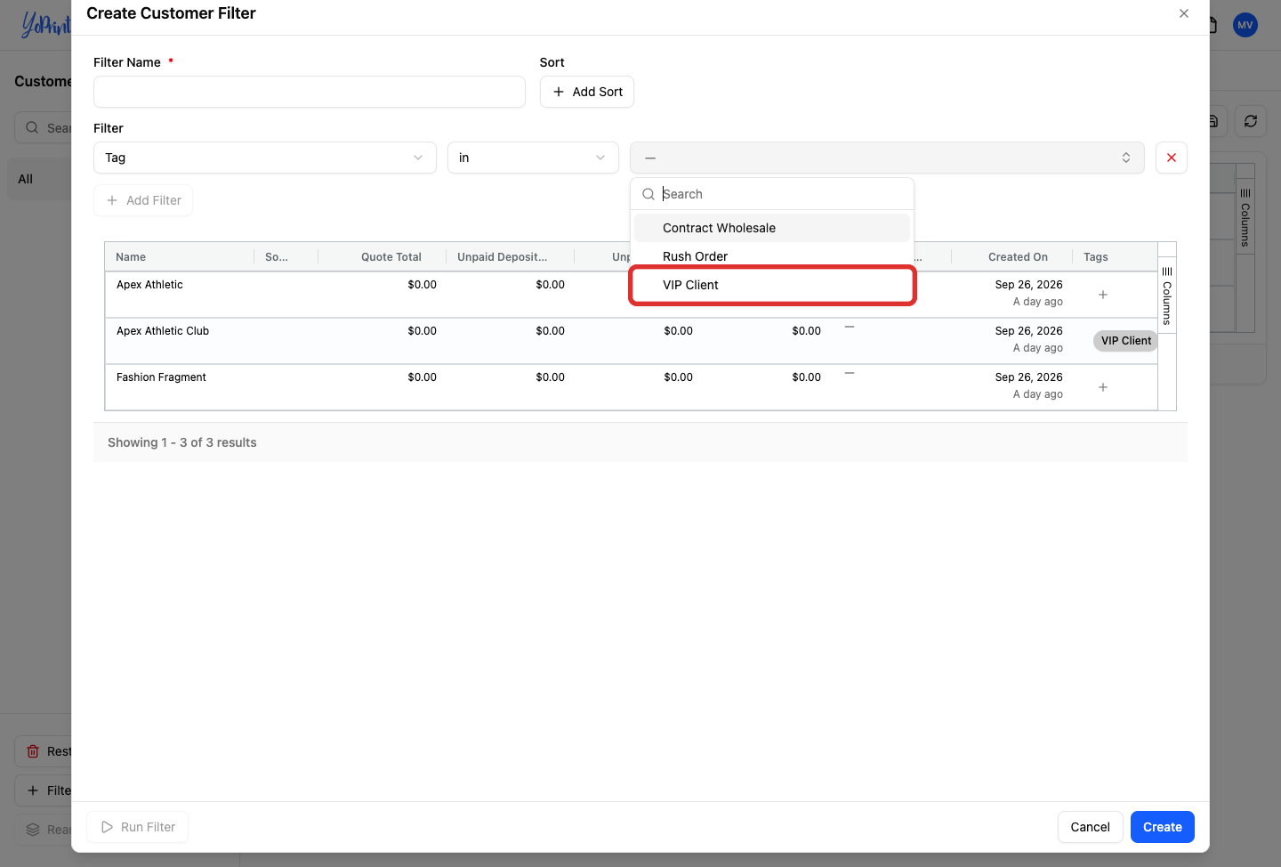This screenshot has height=867, width=1281.
Task: Add tag to Fashion Fragment row
Action: click(1103, 387)
